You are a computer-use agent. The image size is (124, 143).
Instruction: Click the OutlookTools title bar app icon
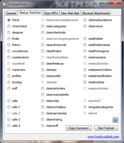tap(5, 4)
